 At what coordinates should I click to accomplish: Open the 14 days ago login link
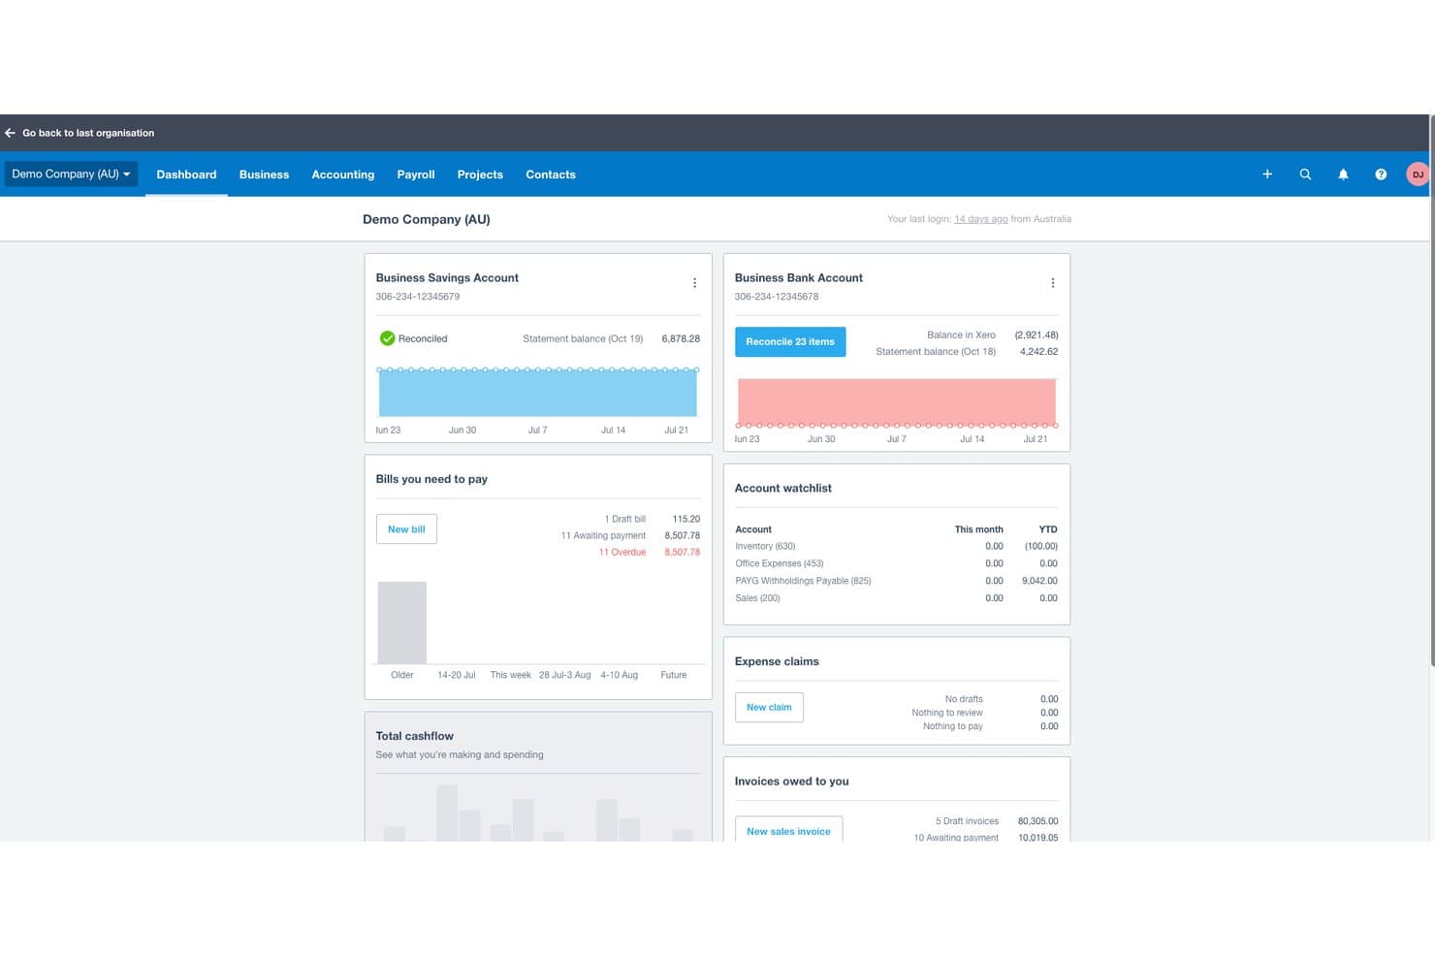[981, 219]
